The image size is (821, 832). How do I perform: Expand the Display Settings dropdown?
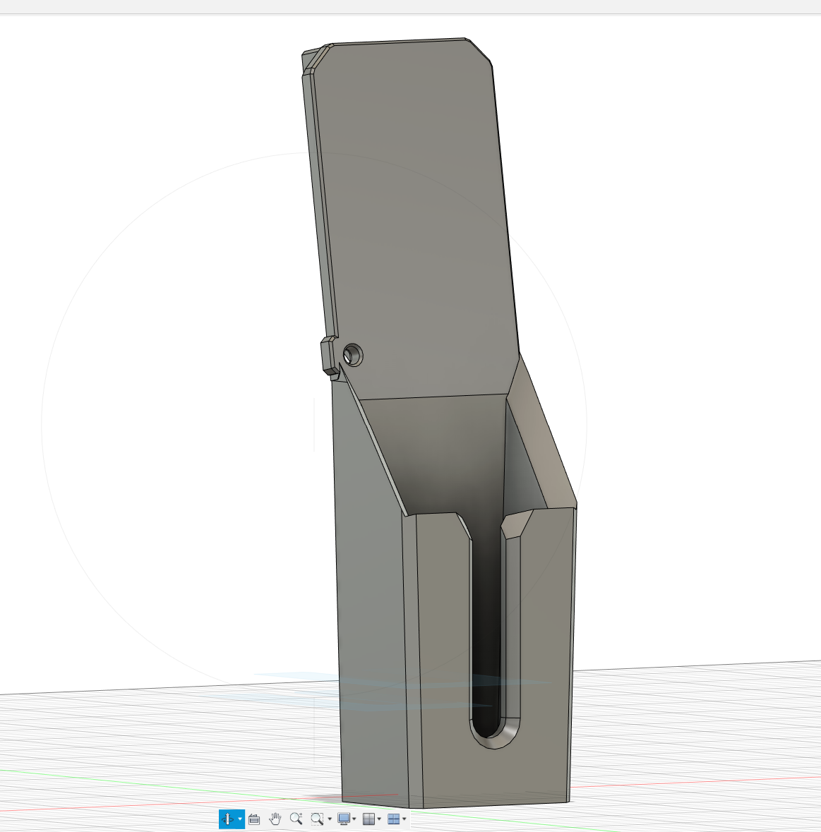[x=354, y=819]
